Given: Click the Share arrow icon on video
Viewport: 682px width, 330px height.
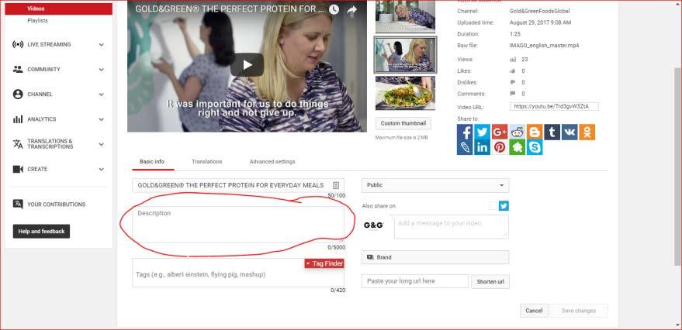Looking at the screenshot, I should click(352, 9).
